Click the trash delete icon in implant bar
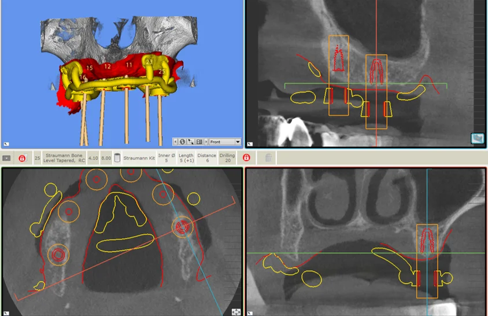The width and height of the screenshot is (488, 316). click(269, 157)
